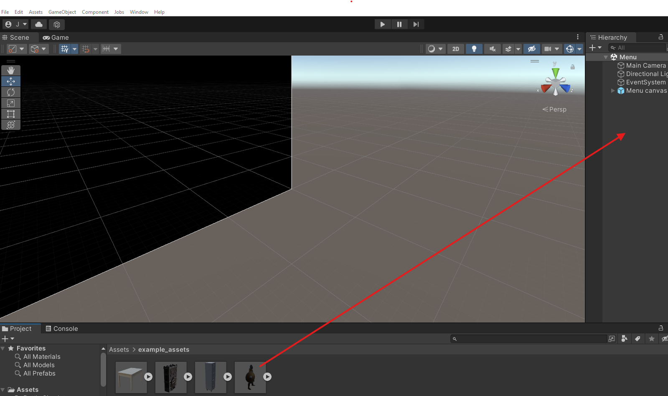Toggle scene lighting
Viewport: 668px width, 396px height.
click(x=474, y=49)
